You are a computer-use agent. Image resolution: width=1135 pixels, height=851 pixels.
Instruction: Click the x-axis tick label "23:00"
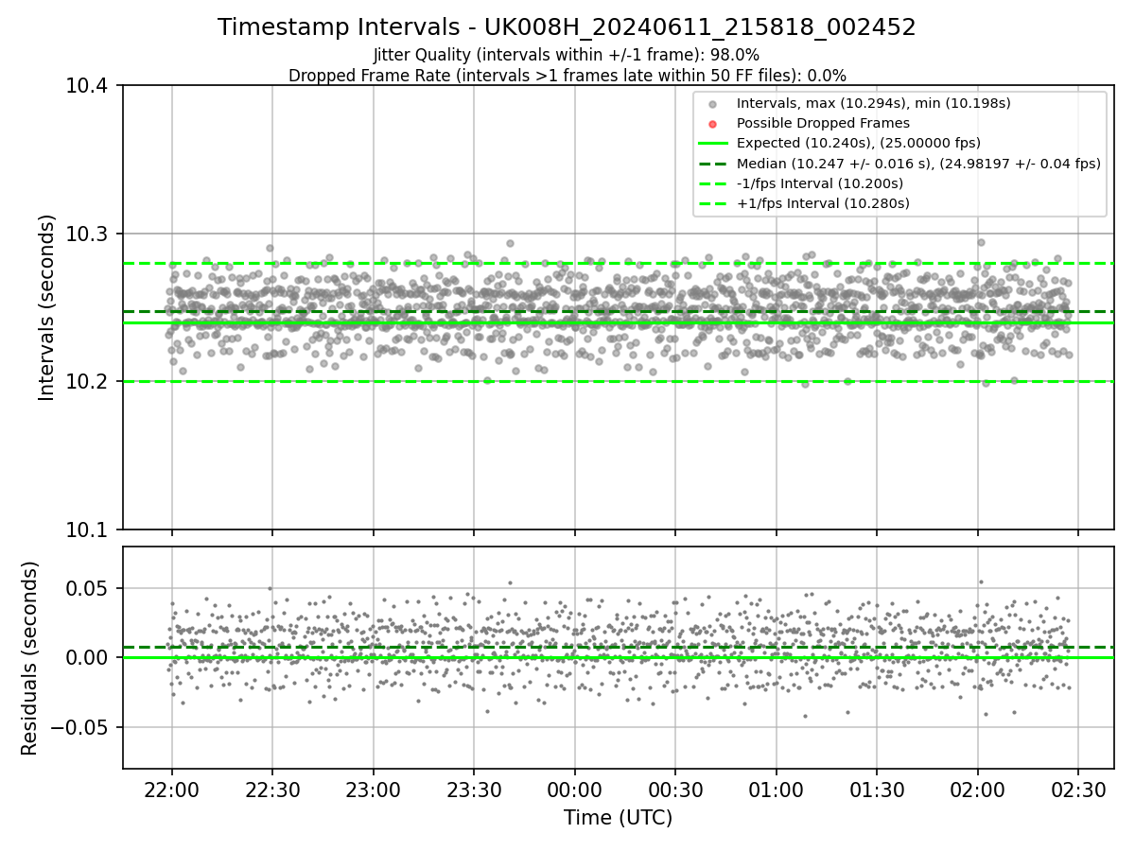point(373,790)
